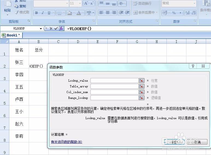
Task: Align text to bottom icon
Action: 114,4
